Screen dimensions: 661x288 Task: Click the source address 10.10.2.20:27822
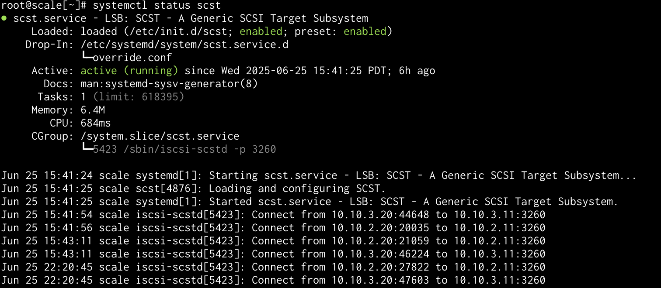[x=380, y=267]
